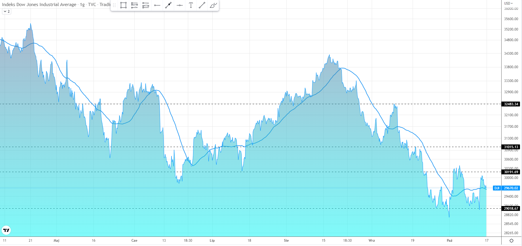Viewport: 522px width, 246px height.
Task: Select the Trend Line tool
Action: [202, 5]
